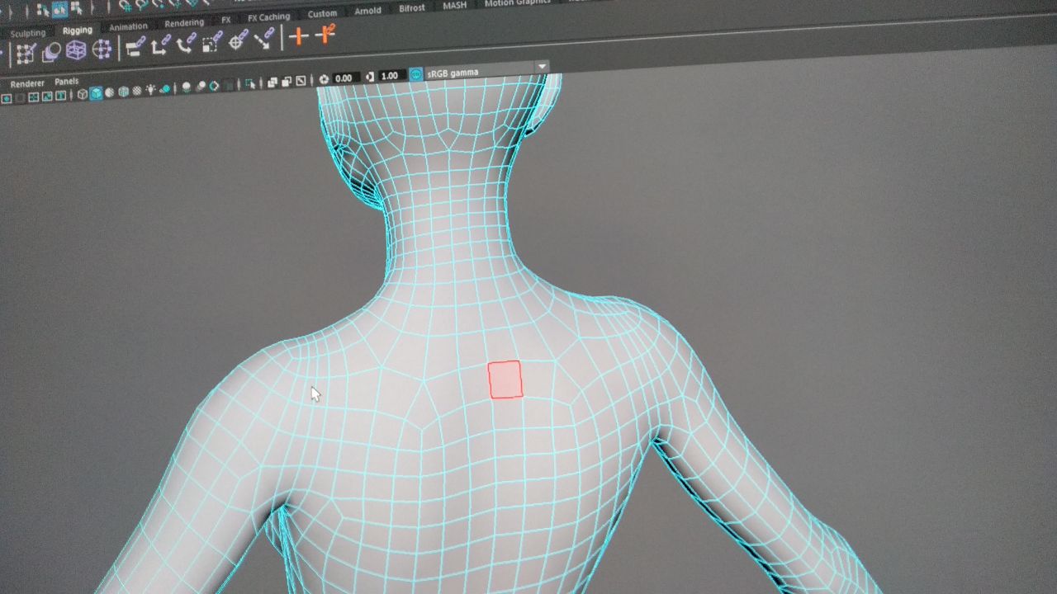Apply an Aim constraint from the shelf

(237, 40)
